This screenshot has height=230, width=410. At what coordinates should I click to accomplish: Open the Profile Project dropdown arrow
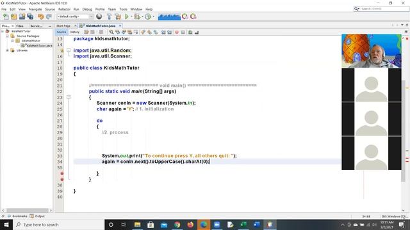153,17
